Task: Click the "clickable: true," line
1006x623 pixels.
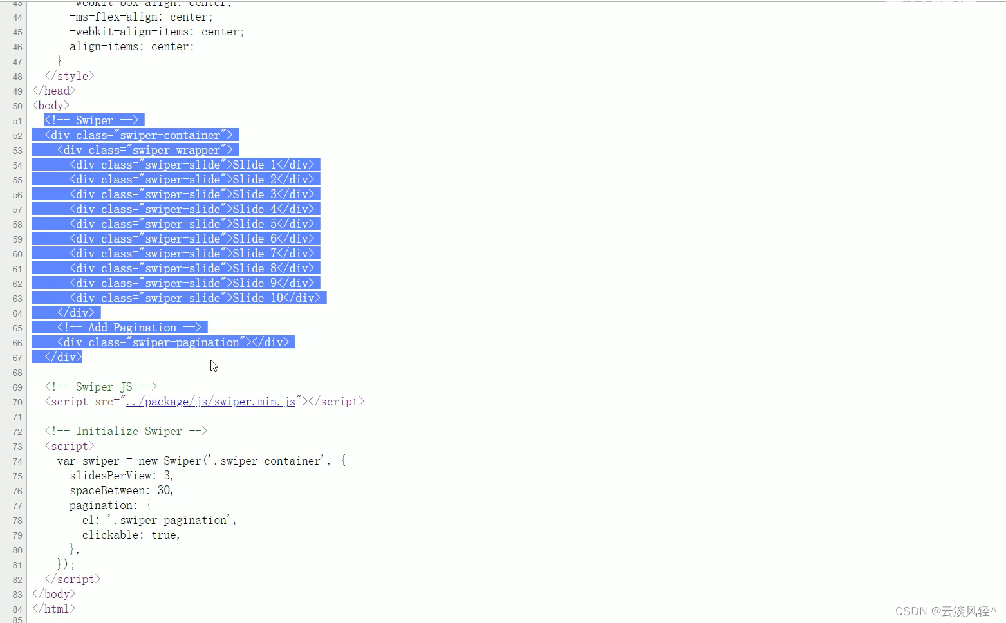Action: 131,535
